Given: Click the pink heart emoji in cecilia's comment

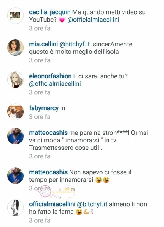Looking at the screenshot, I should pos(62,20).
